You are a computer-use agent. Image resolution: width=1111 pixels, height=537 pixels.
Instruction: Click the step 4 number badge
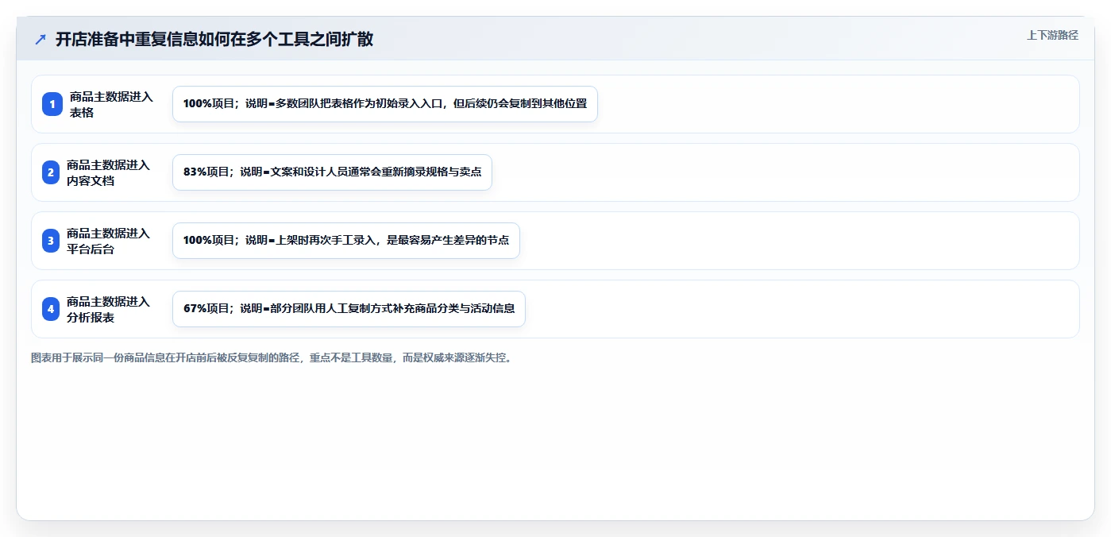tap(52, 309)
